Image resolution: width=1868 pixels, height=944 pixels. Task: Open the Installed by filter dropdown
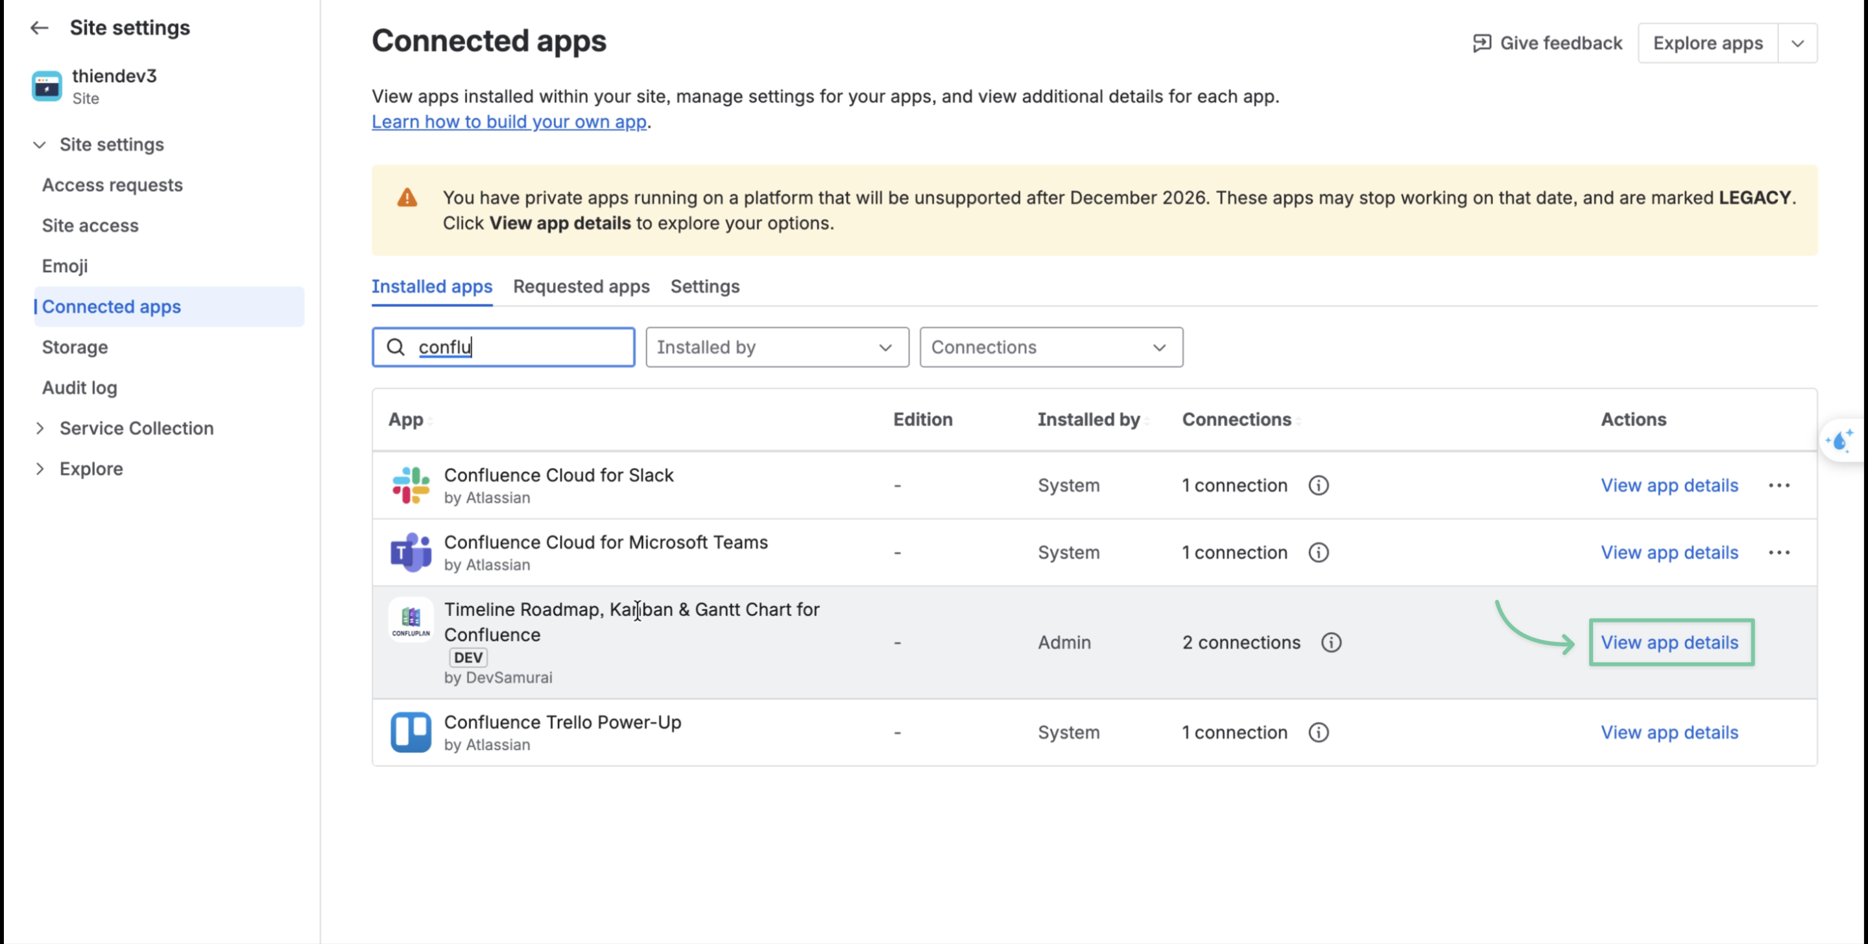778,348
